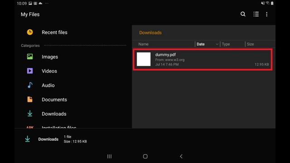Screen dimensions: 290x163
Task: Tap the Android recents navigation button
Action: (109, 156)
